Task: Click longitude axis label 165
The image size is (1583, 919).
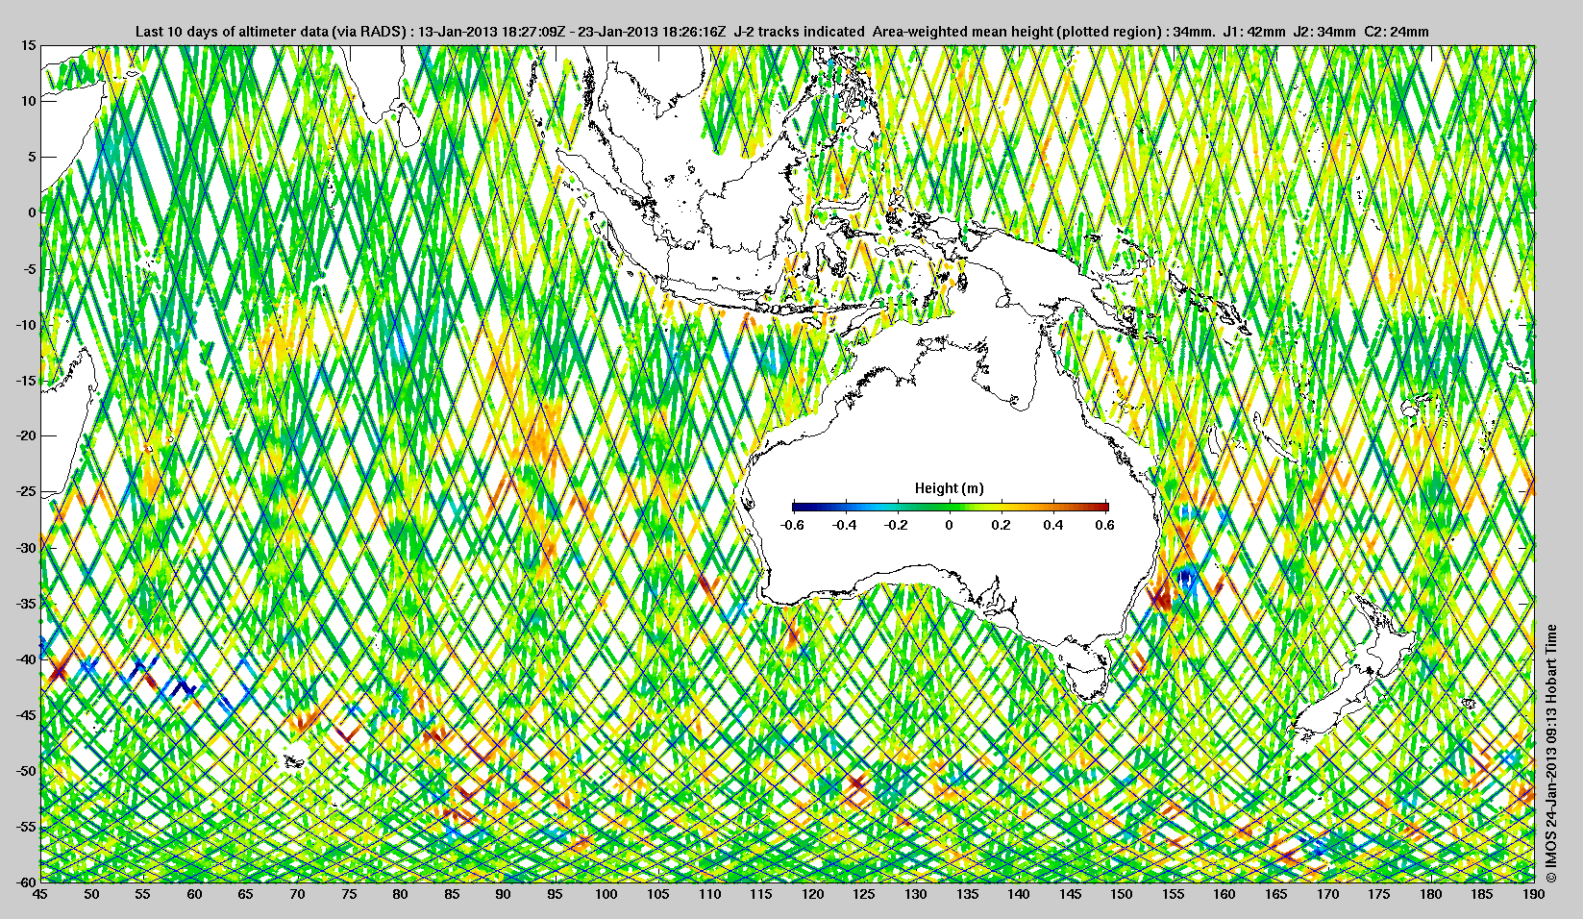Action: click(x=1276, y=895)
